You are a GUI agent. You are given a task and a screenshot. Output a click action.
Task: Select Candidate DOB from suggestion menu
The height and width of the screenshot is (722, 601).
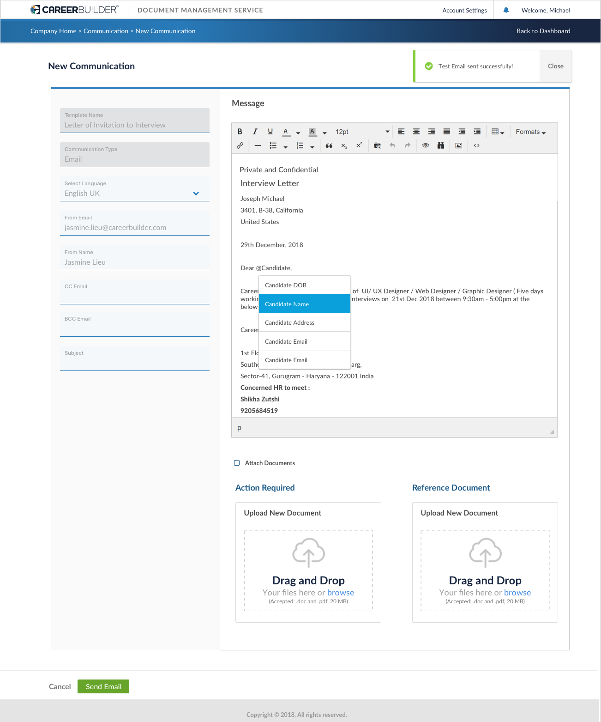pos(305,285)
